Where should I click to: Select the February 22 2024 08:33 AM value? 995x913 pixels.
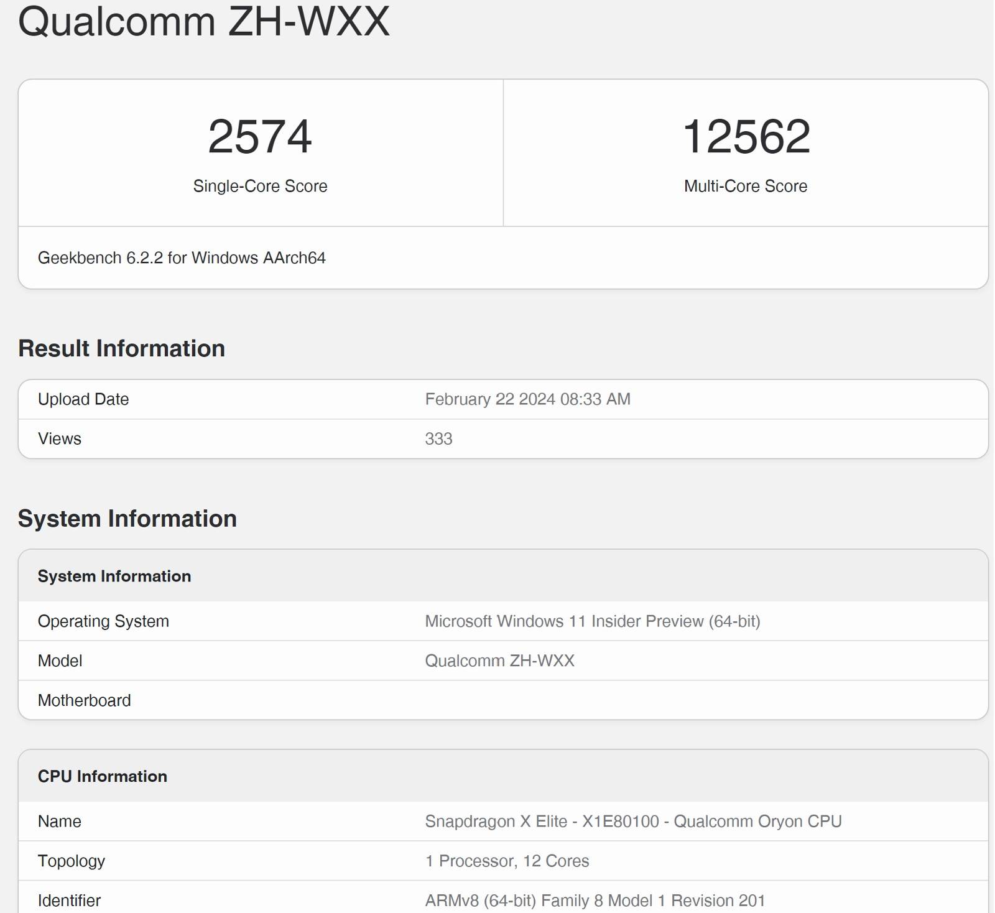point(527,399)
